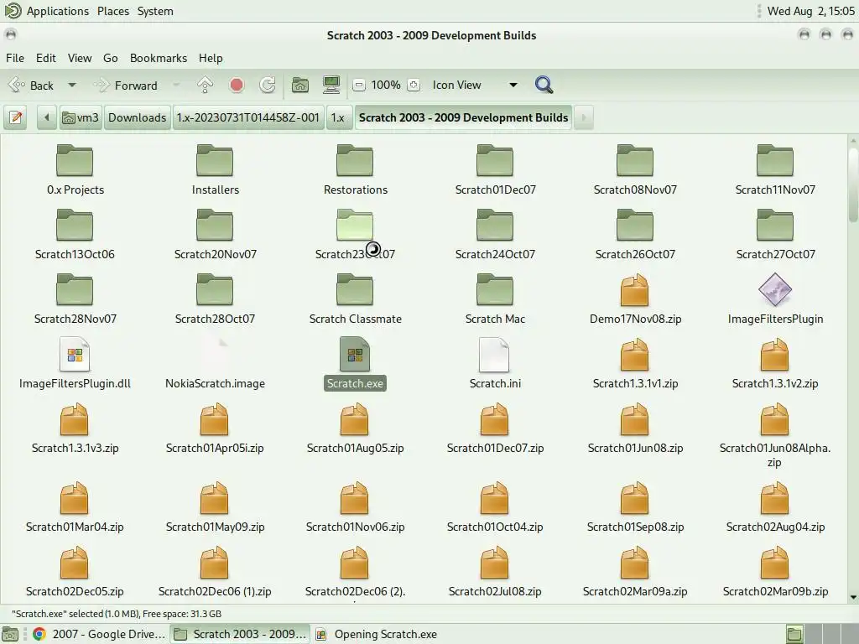Open the Edit menu
859x644 pixels.
click(46, 58)
